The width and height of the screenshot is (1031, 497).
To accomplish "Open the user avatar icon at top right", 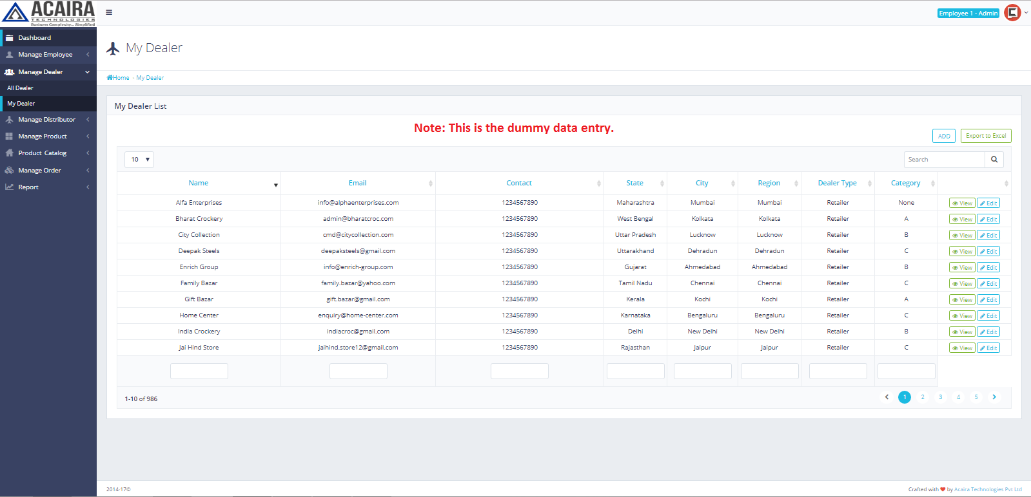I will pyautogui.click(x=1012, y=13).
